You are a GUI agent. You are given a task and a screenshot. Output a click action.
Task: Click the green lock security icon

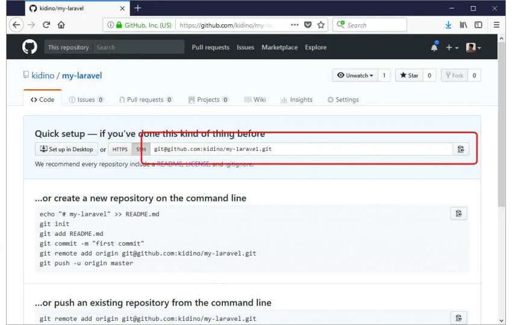click(119, 25)
